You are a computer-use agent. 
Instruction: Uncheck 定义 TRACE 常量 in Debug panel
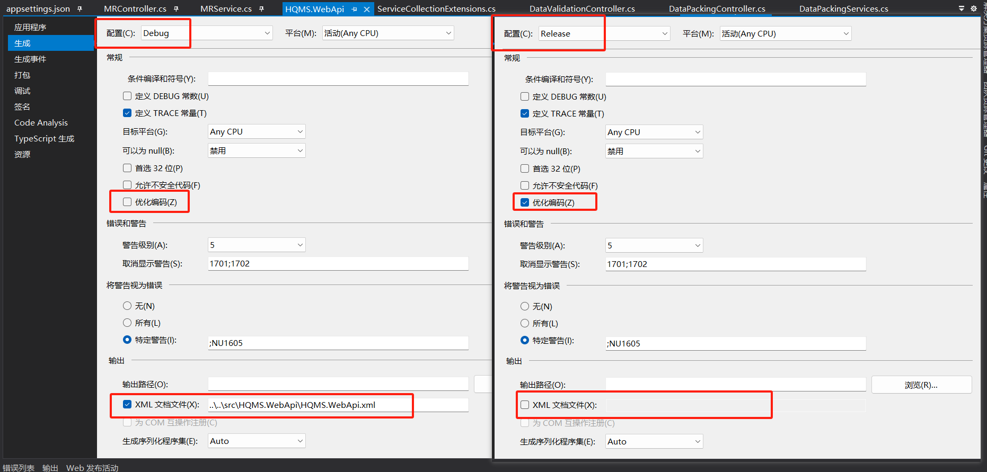(127, 113)
